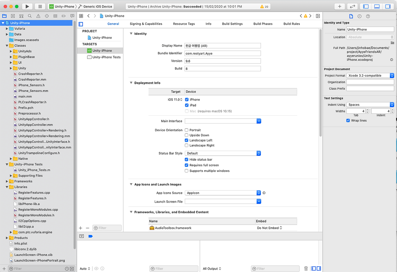Screen dimensions: 397x272
Task: Uncheck Wrap lines in Text Settings
Action: coord(348,121)
